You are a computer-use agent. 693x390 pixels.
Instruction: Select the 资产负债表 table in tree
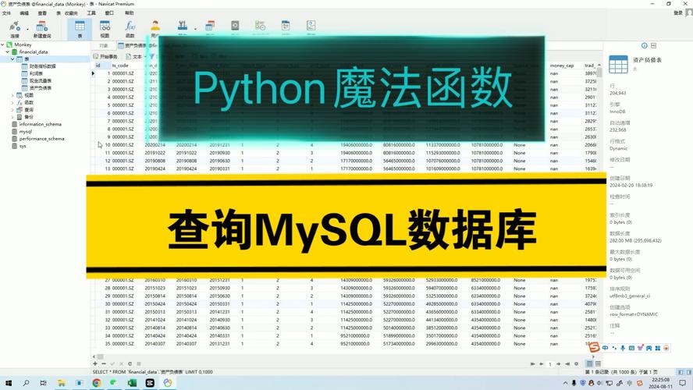[41, 88]
